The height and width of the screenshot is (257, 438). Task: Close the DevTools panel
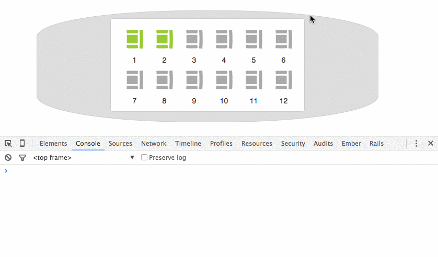pos(431,143)
